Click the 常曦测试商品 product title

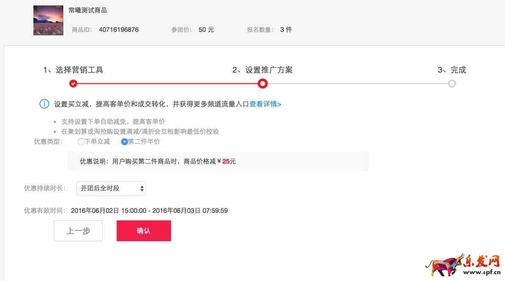pos(88,10)
